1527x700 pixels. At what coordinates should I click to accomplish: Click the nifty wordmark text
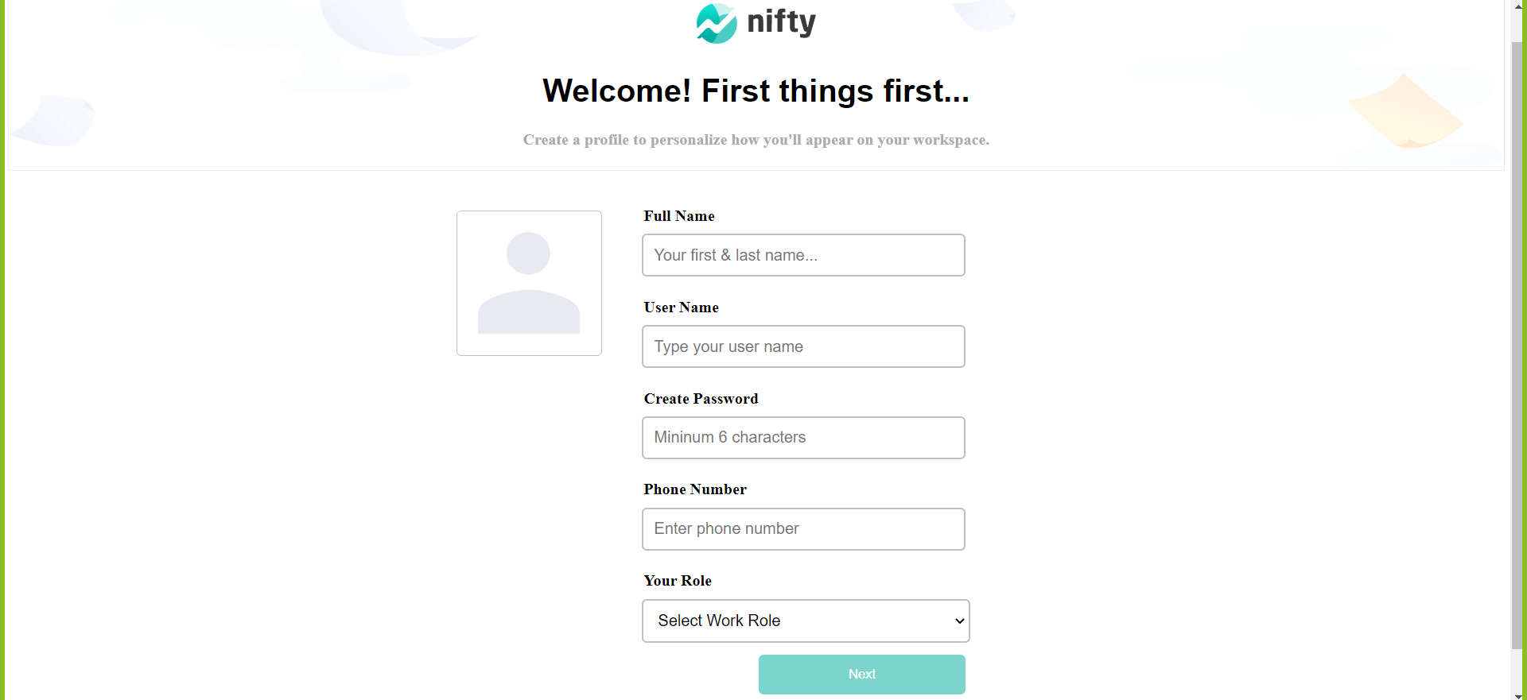(781, 21)
